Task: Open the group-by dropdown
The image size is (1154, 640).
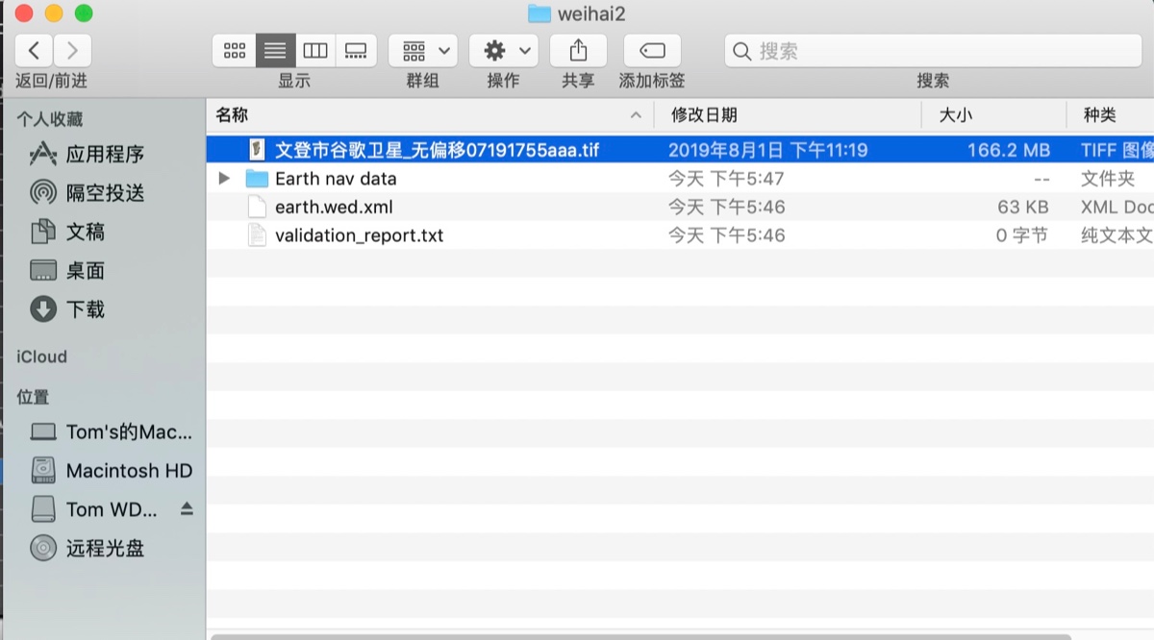Action: 423,51
